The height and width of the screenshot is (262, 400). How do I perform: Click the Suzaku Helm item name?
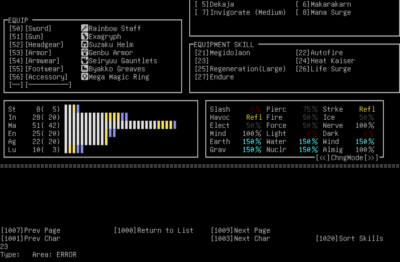click(111, 45)
